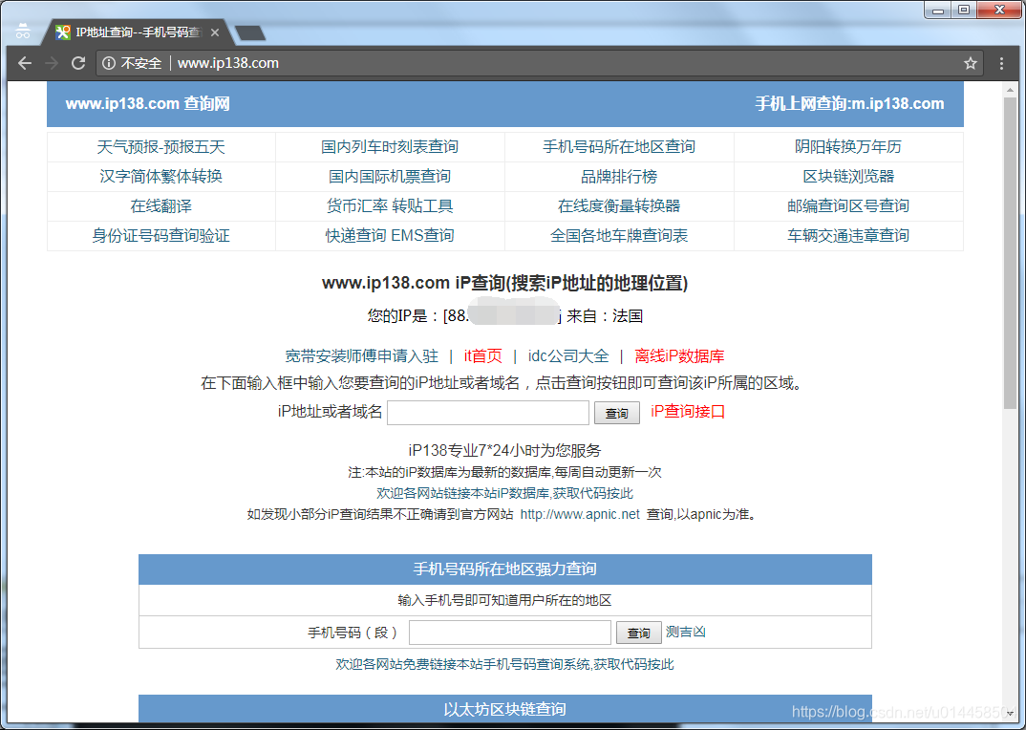Open 车辆交通违章查询 link

click(x=848, y=236)
